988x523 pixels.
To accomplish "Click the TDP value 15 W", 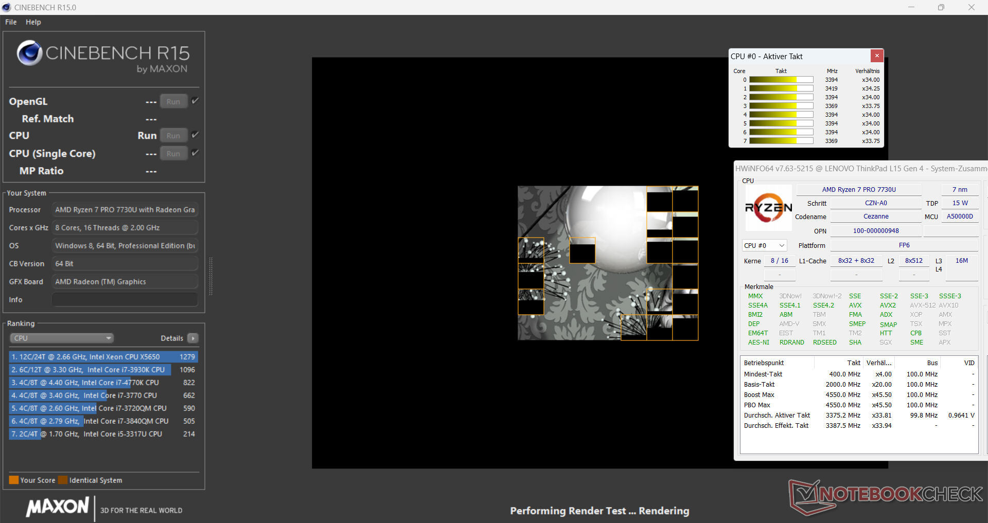I will pos(960,203).
